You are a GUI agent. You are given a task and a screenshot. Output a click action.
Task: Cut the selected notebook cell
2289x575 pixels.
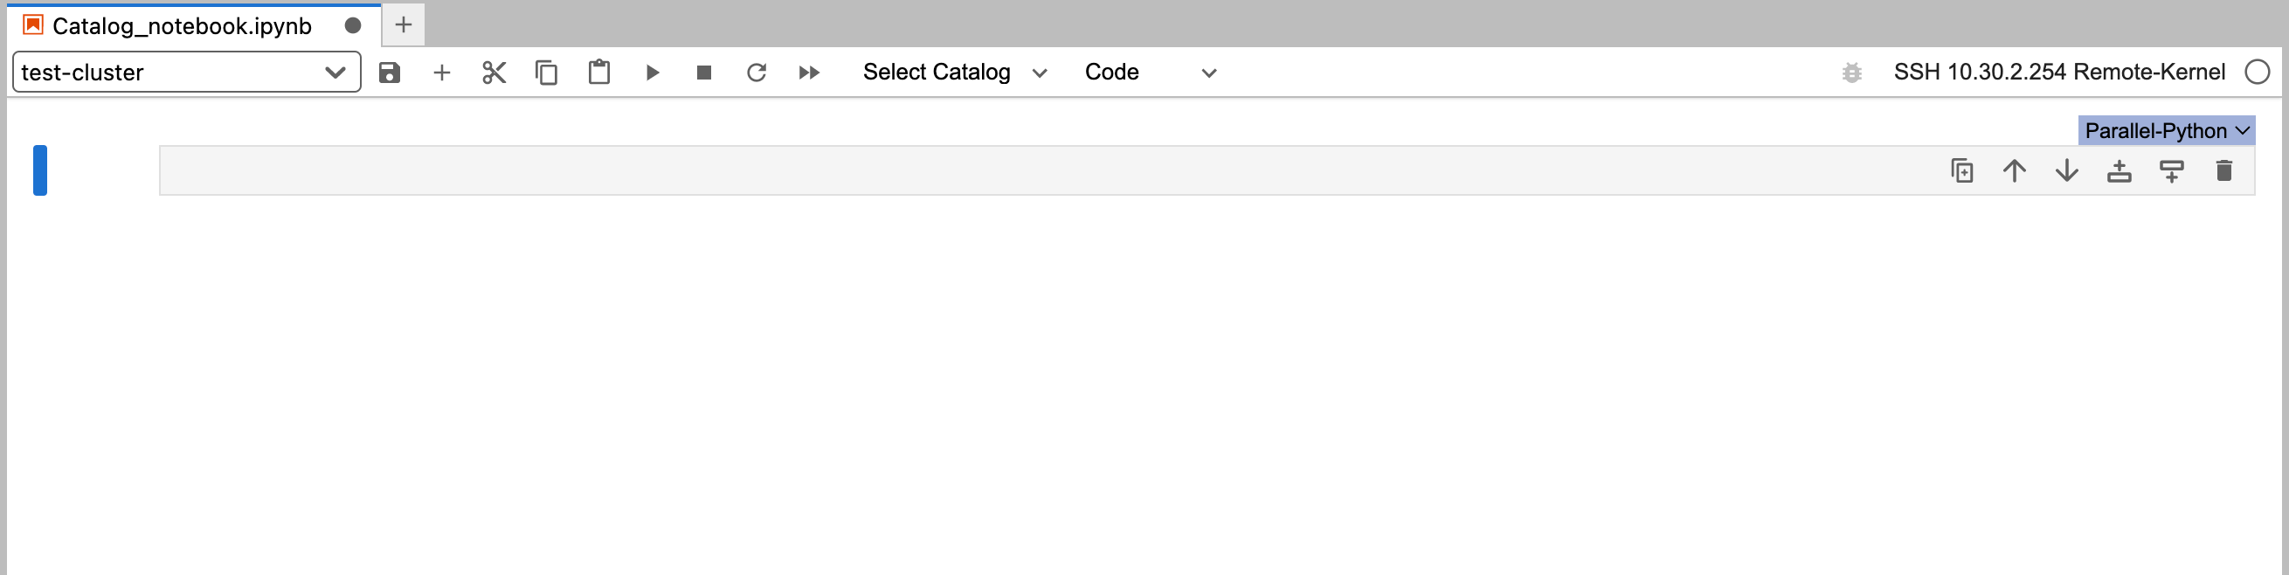point(494,72)
